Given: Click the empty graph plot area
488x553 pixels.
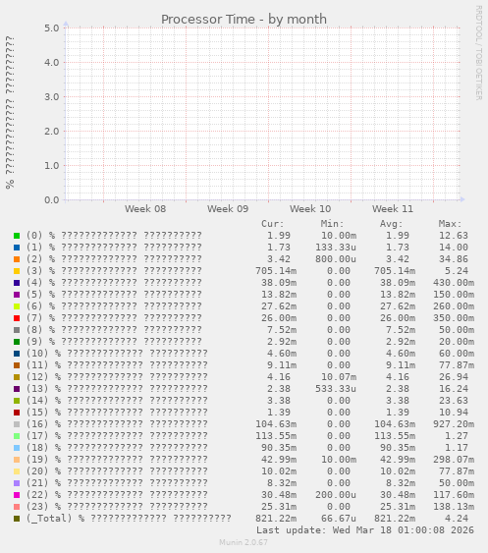Looking at the screenshot, I should (263, 114).
